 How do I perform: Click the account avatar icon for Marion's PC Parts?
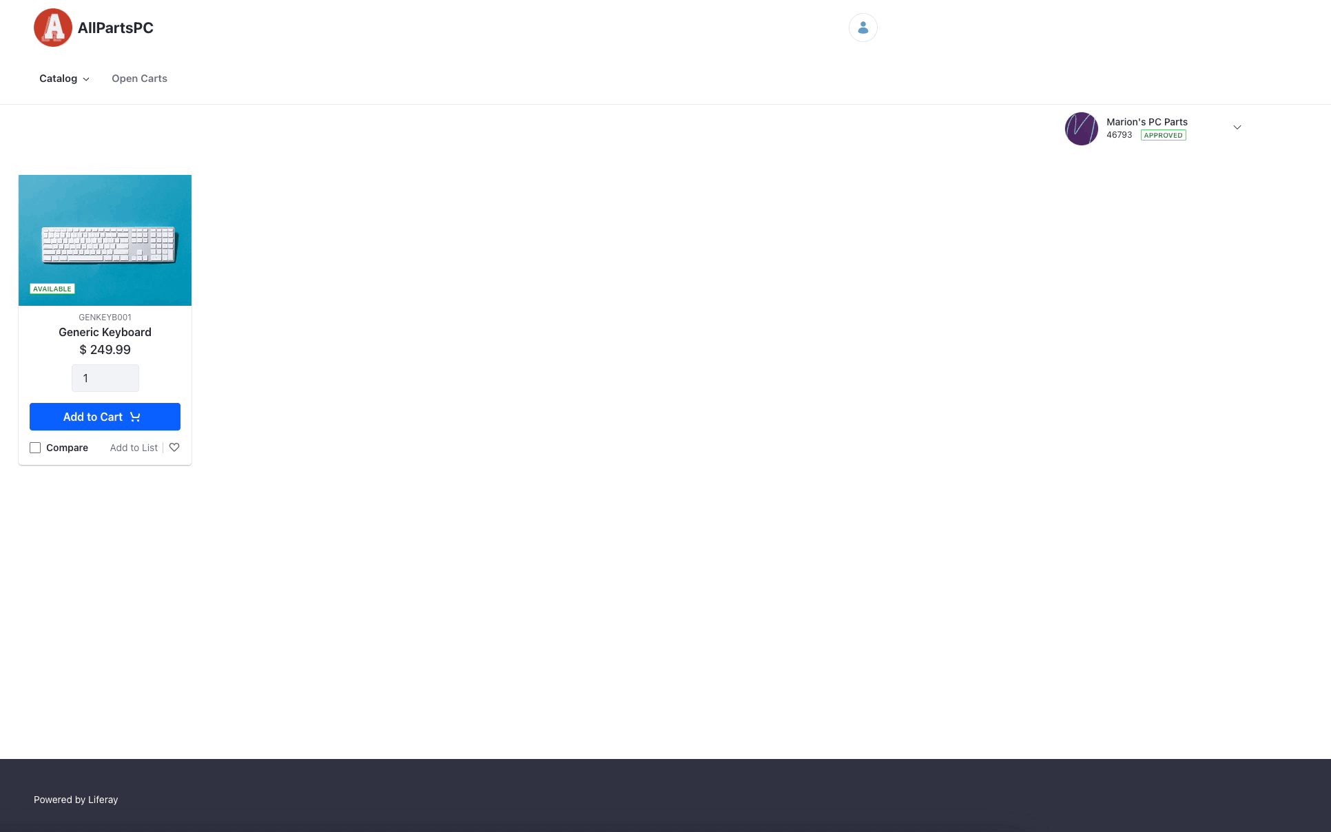[1081, 127]
